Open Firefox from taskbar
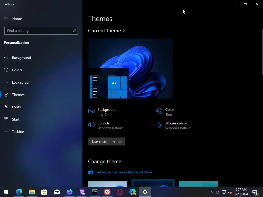The width and height of the screenshot is (263, 197). point(69,192)
